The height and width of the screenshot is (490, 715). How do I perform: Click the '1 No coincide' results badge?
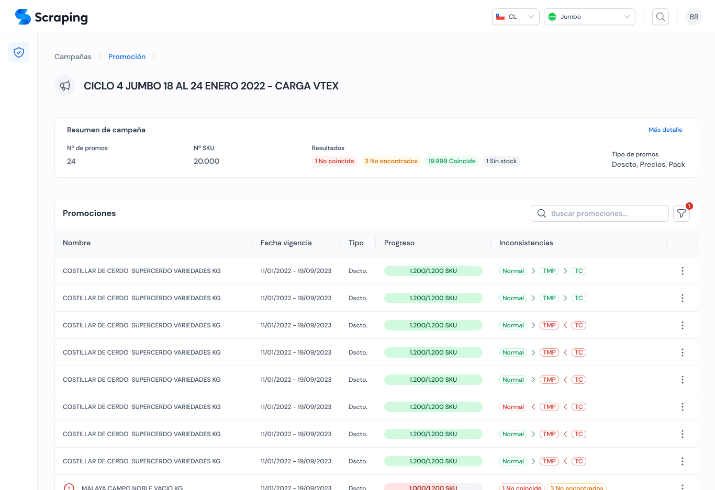coord(334,161)
